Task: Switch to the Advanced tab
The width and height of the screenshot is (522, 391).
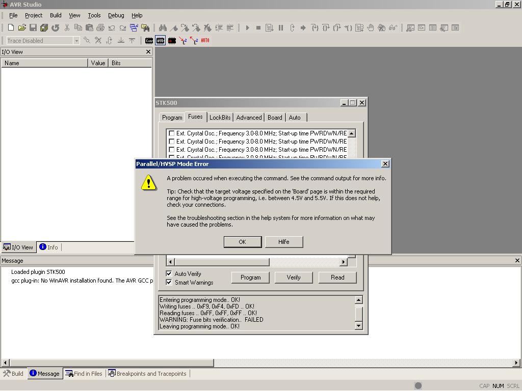Action: click(x=249, y=118)
